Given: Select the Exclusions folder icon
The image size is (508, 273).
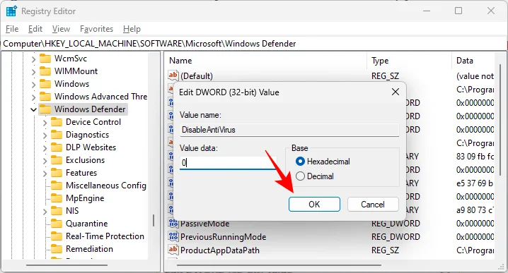Looking at the screenshot, I should coord(57,160).
